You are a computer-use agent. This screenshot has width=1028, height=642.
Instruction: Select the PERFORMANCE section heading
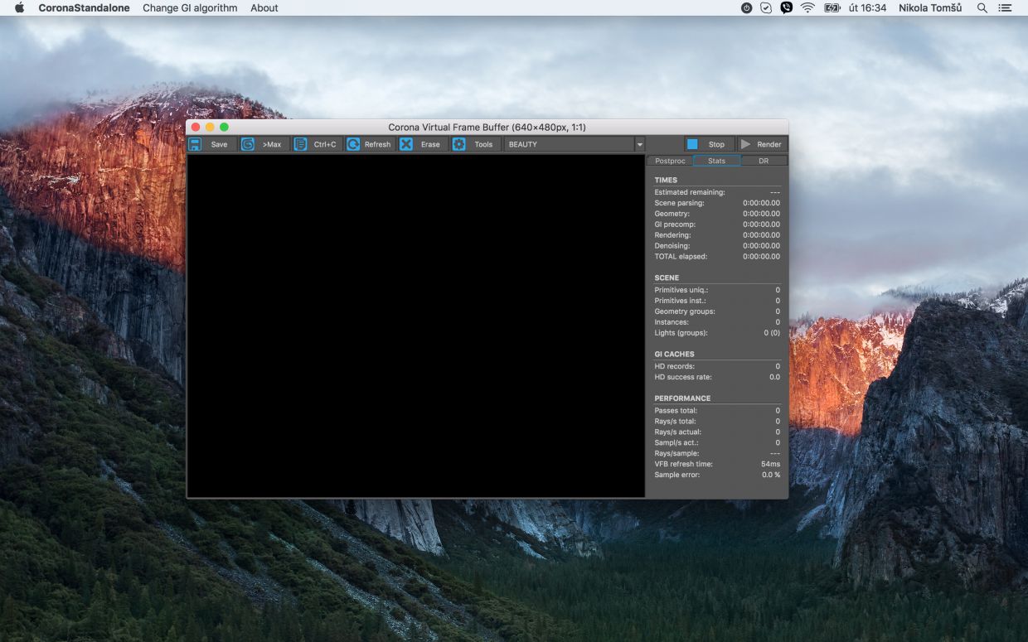coord(682,398)
